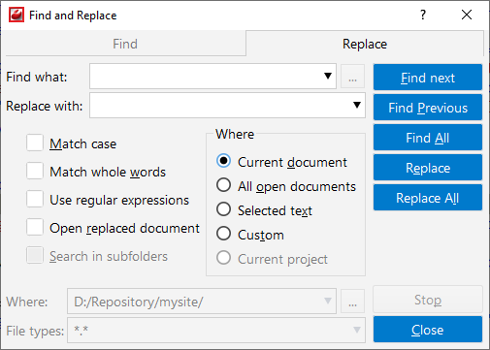Select the All open documents radio button
The height and width of the screenshot is (350, 490).
click(x=223, y=185)
